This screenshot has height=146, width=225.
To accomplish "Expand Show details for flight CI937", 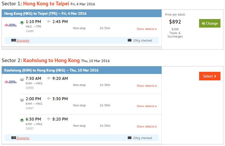I will pos(147,127).
